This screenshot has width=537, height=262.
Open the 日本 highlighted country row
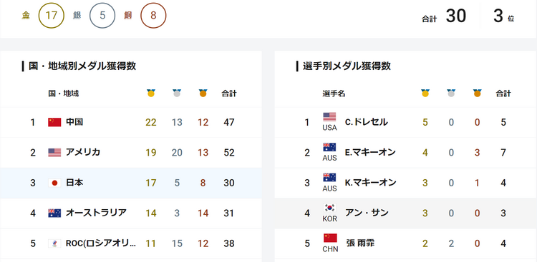click(x=131, y=183)
